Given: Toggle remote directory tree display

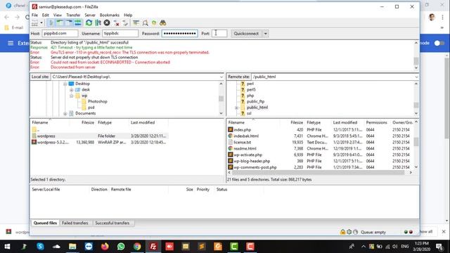Looking at the screenshot, I should point(69,23).
